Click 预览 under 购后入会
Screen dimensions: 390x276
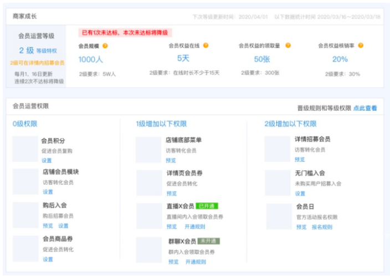pos(48,226)
